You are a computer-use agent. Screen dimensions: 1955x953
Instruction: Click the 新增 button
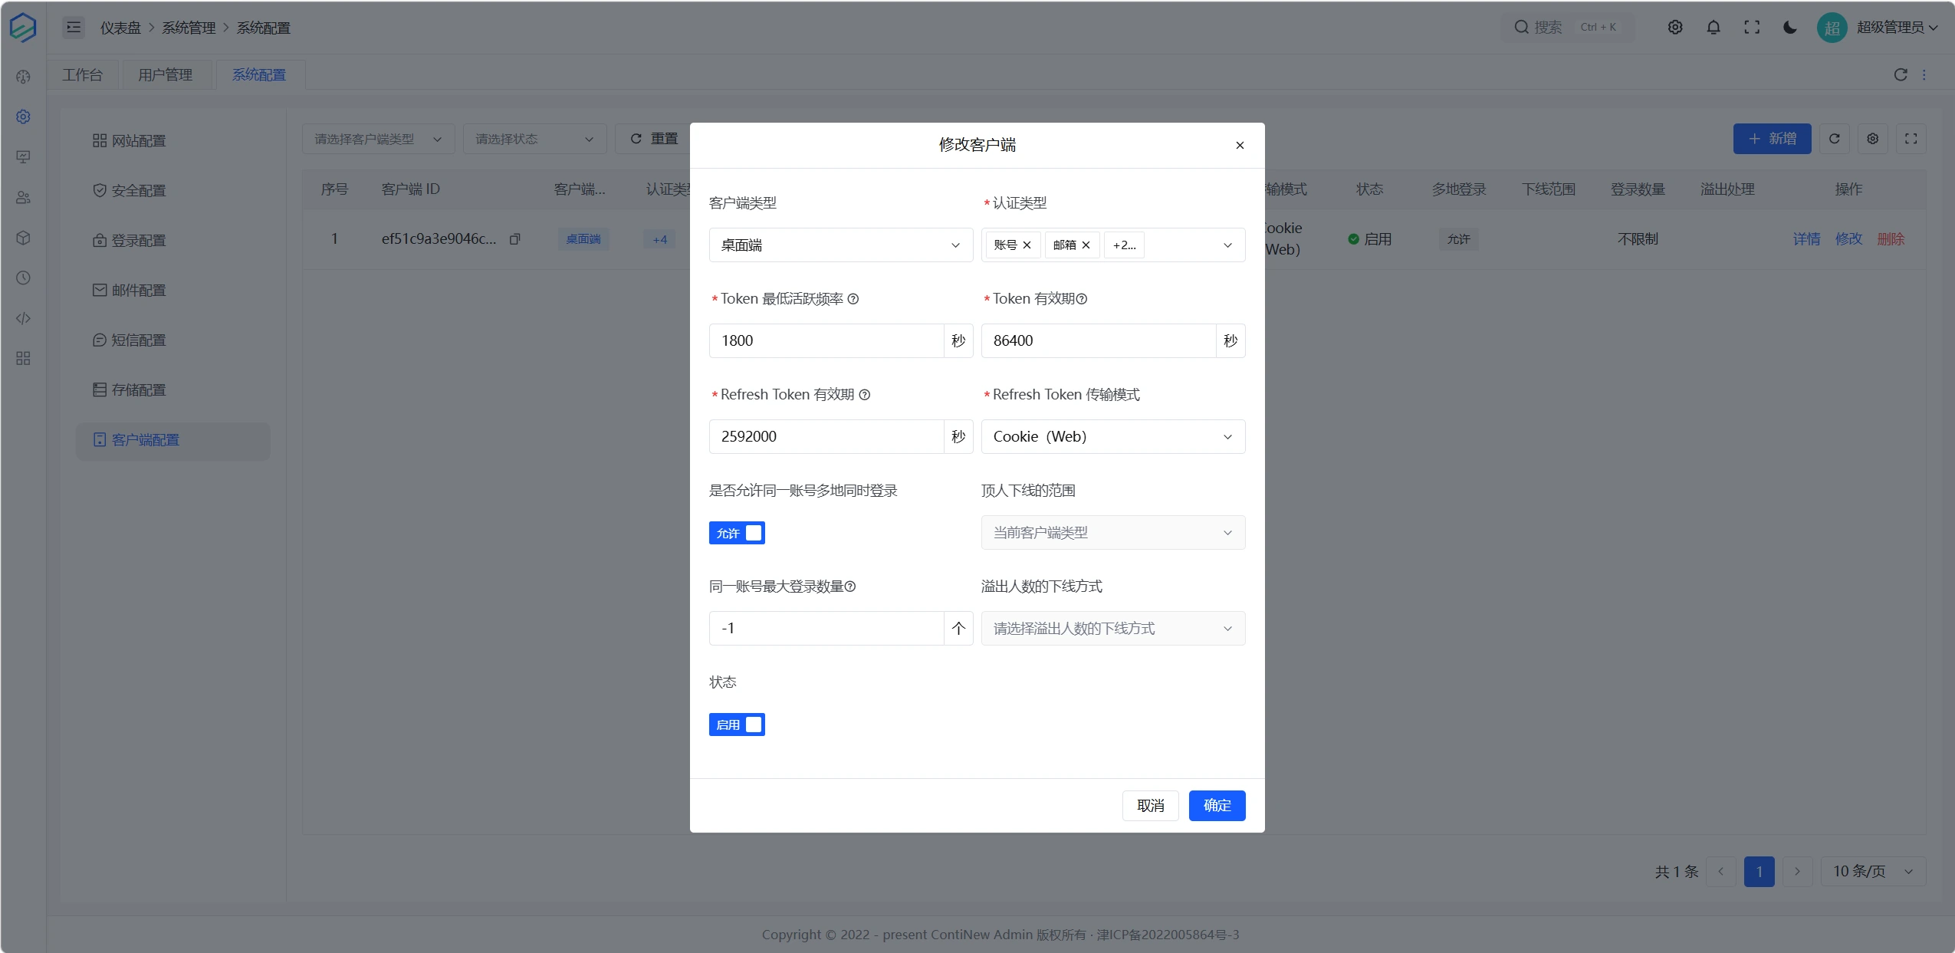click(x=1773, y=139)
